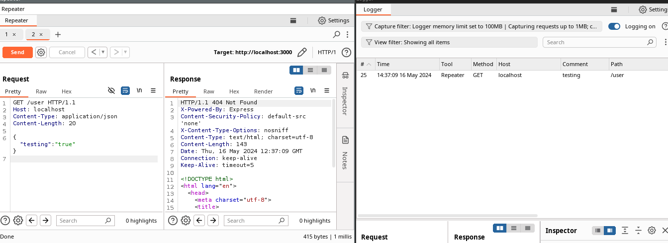Toggle hide non-printable characters in Request
Screen dimensions: 668x243
coord(111,91)
